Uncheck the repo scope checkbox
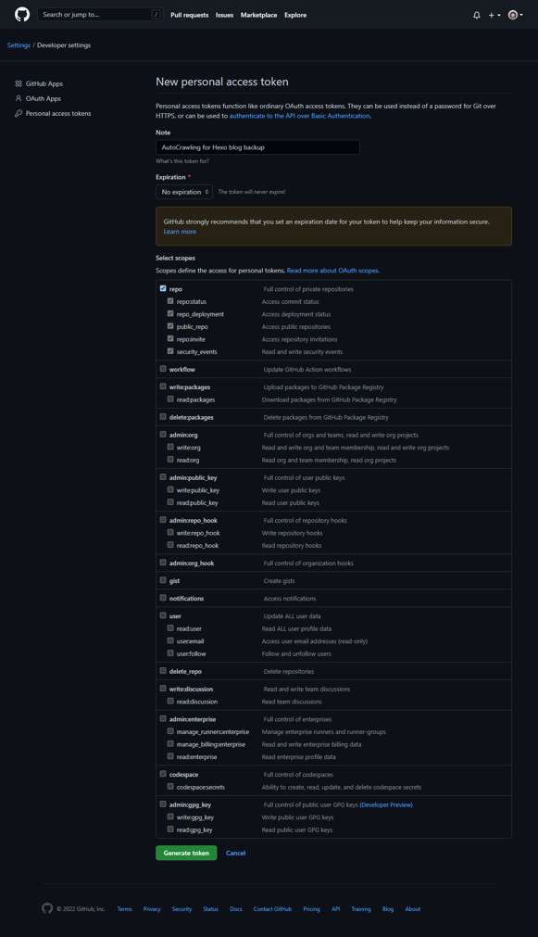Image resolution: width=538 pixels, height=937 pixels. 163,288
